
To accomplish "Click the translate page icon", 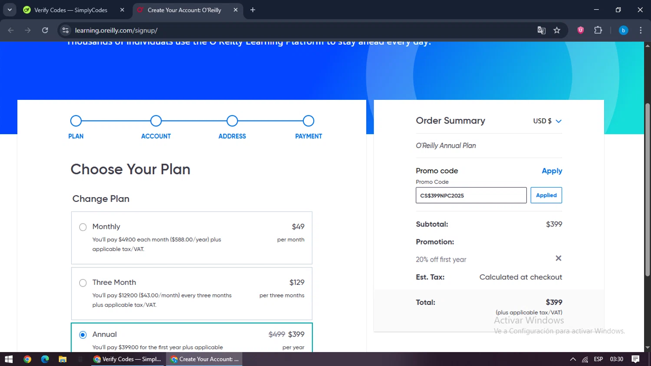I will 541,30.
